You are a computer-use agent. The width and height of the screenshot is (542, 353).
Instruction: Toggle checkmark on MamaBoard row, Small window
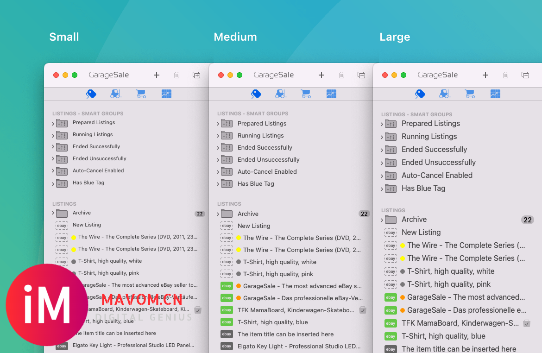[x=198, y=310]
